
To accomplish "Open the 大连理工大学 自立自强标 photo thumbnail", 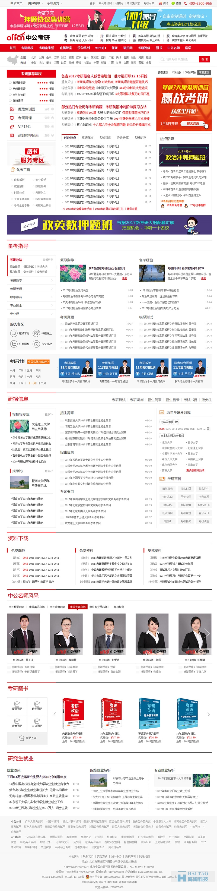I will click(20, 426).
